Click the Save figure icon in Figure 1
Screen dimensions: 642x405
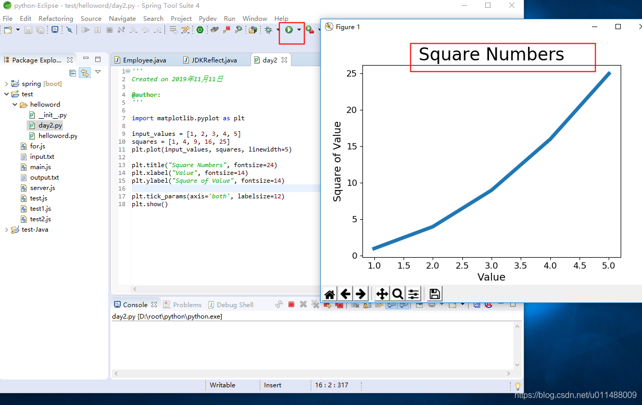point(434,294)
